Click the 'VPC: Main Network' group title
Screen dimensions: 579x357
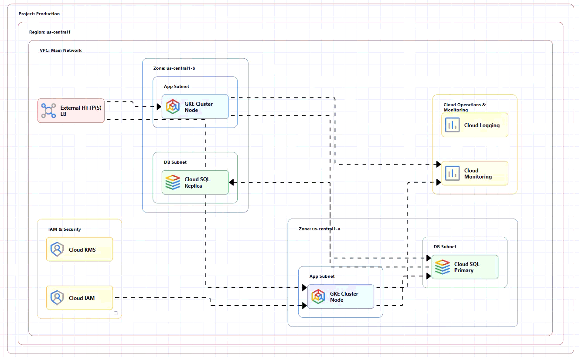pos(61,51)
